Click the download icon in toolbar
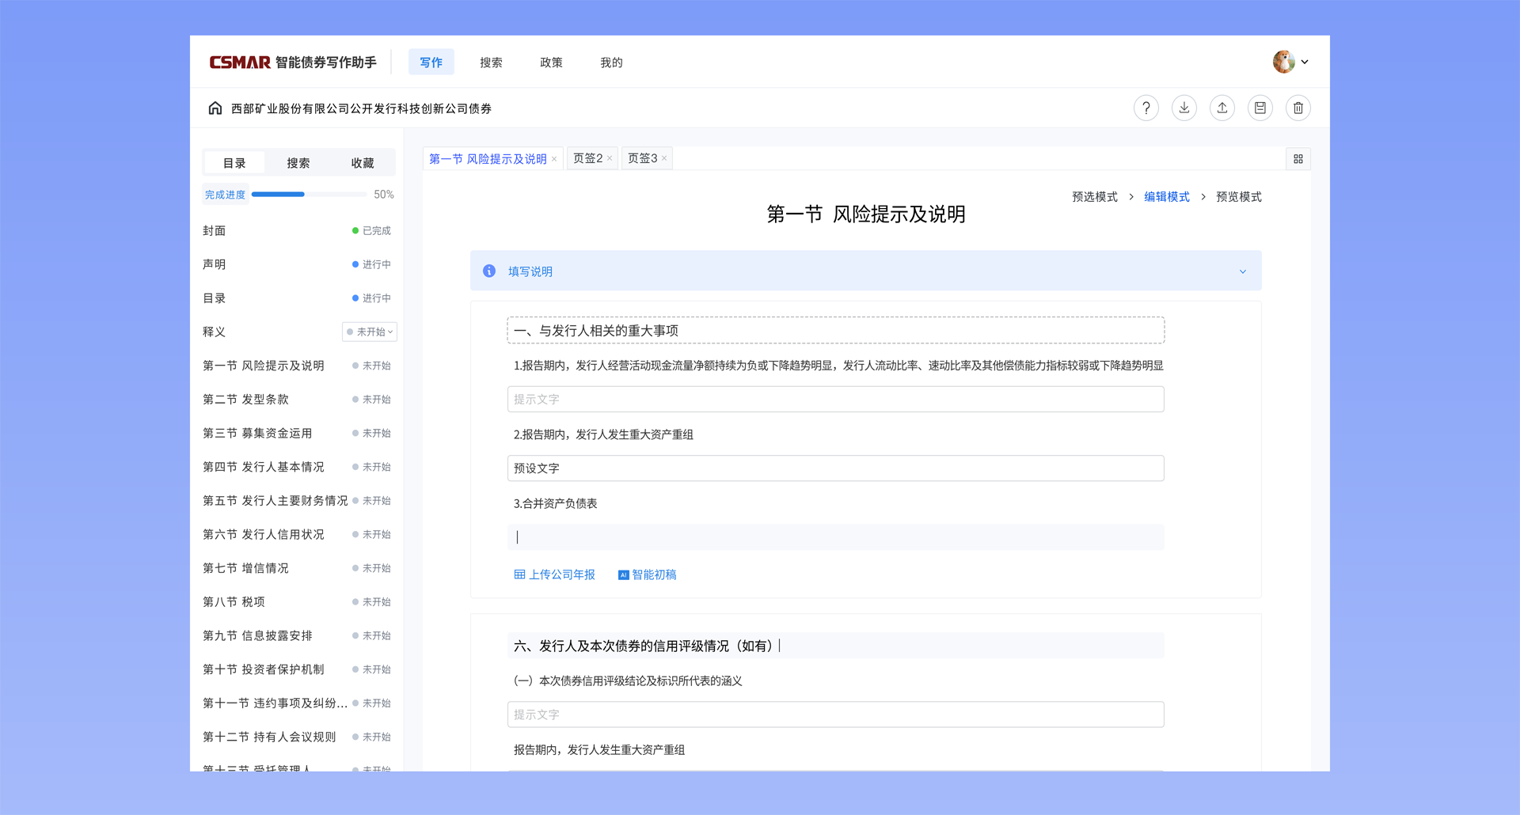Screen dimensions: 1520x815 click(x=1184, y=108)
